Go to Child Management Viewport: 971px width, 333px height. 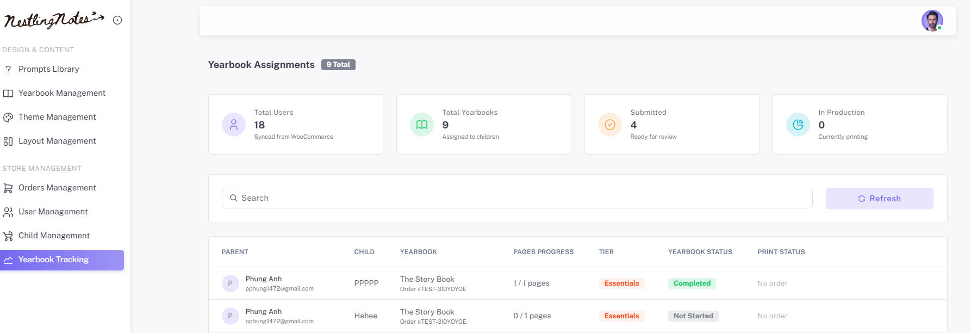[54, 236]
